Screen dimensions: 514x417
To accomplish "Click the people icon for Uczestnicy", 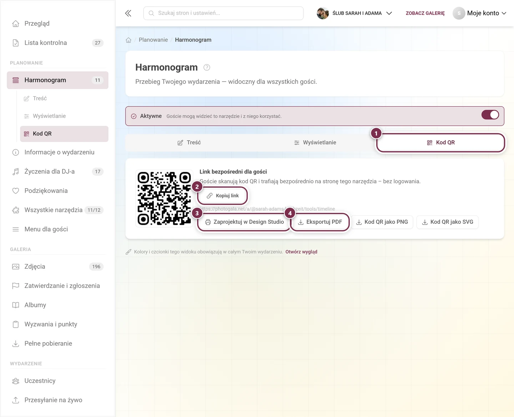I will pos(16,381).
